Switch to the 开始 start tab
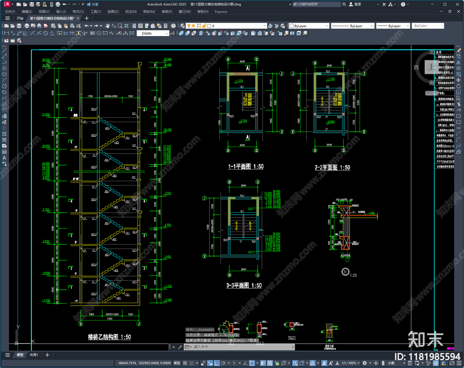464x368 pixels. (20, 18)
